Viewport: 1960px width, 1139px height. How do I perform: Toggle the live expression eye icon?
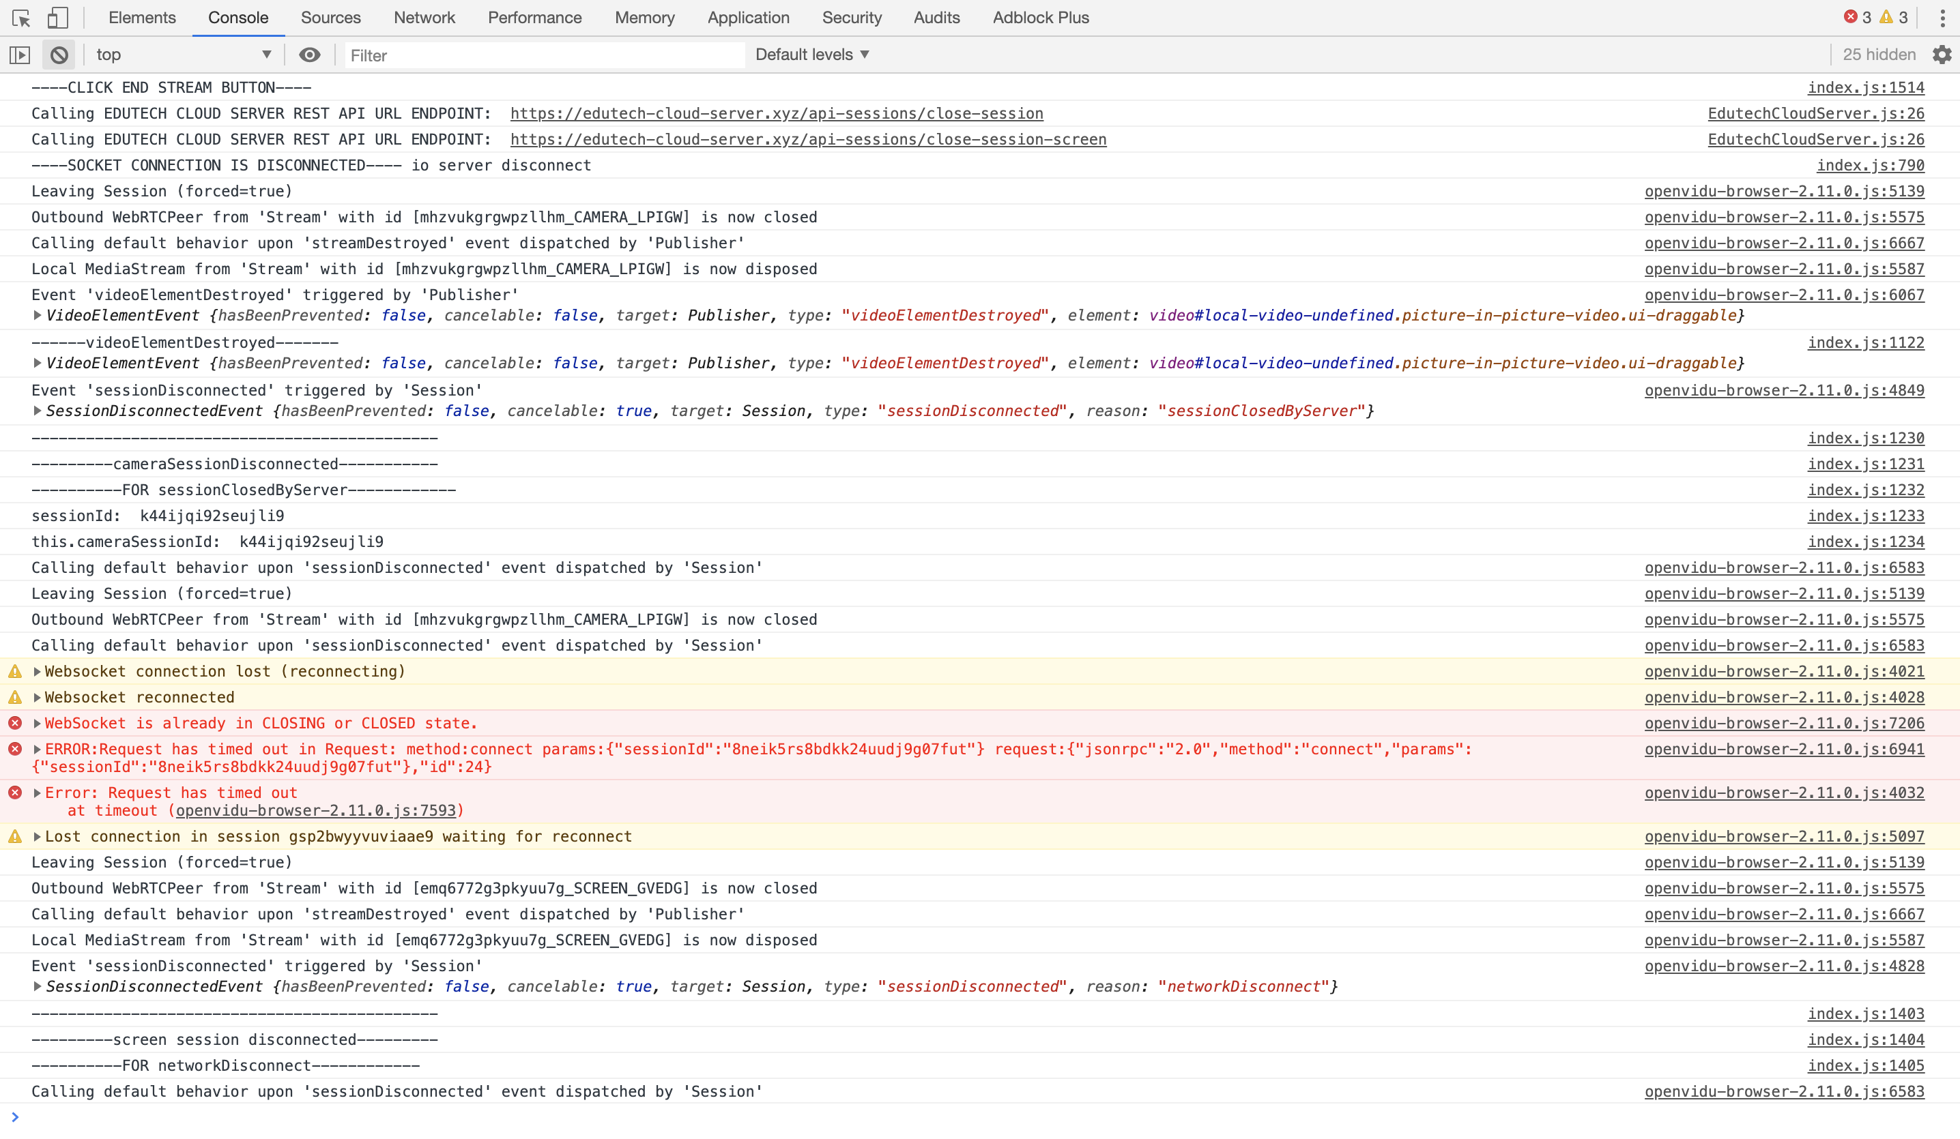(x=310, y=55)
